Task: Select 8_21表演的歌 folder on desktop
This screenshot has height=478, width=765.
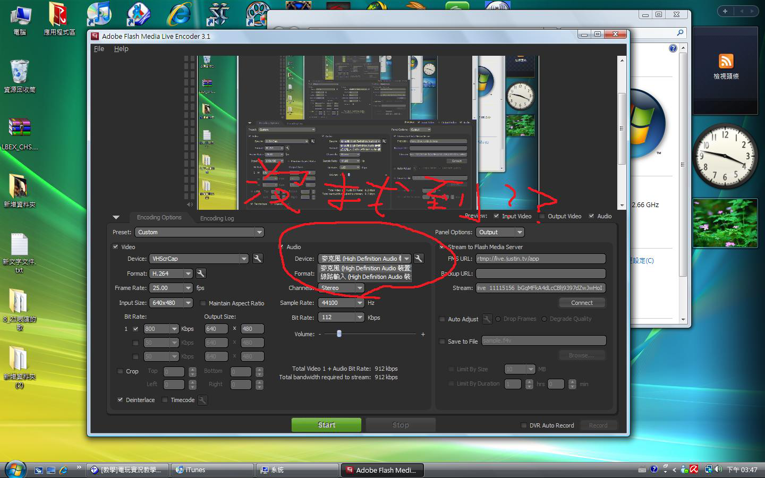Action: 19,310
